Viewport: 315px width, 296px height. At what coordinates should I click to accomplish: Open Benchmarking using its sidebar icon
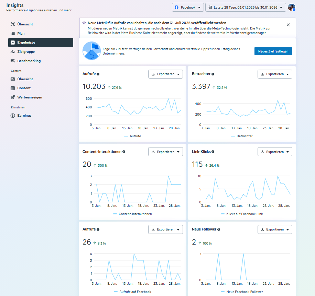[x=13, y=61]
